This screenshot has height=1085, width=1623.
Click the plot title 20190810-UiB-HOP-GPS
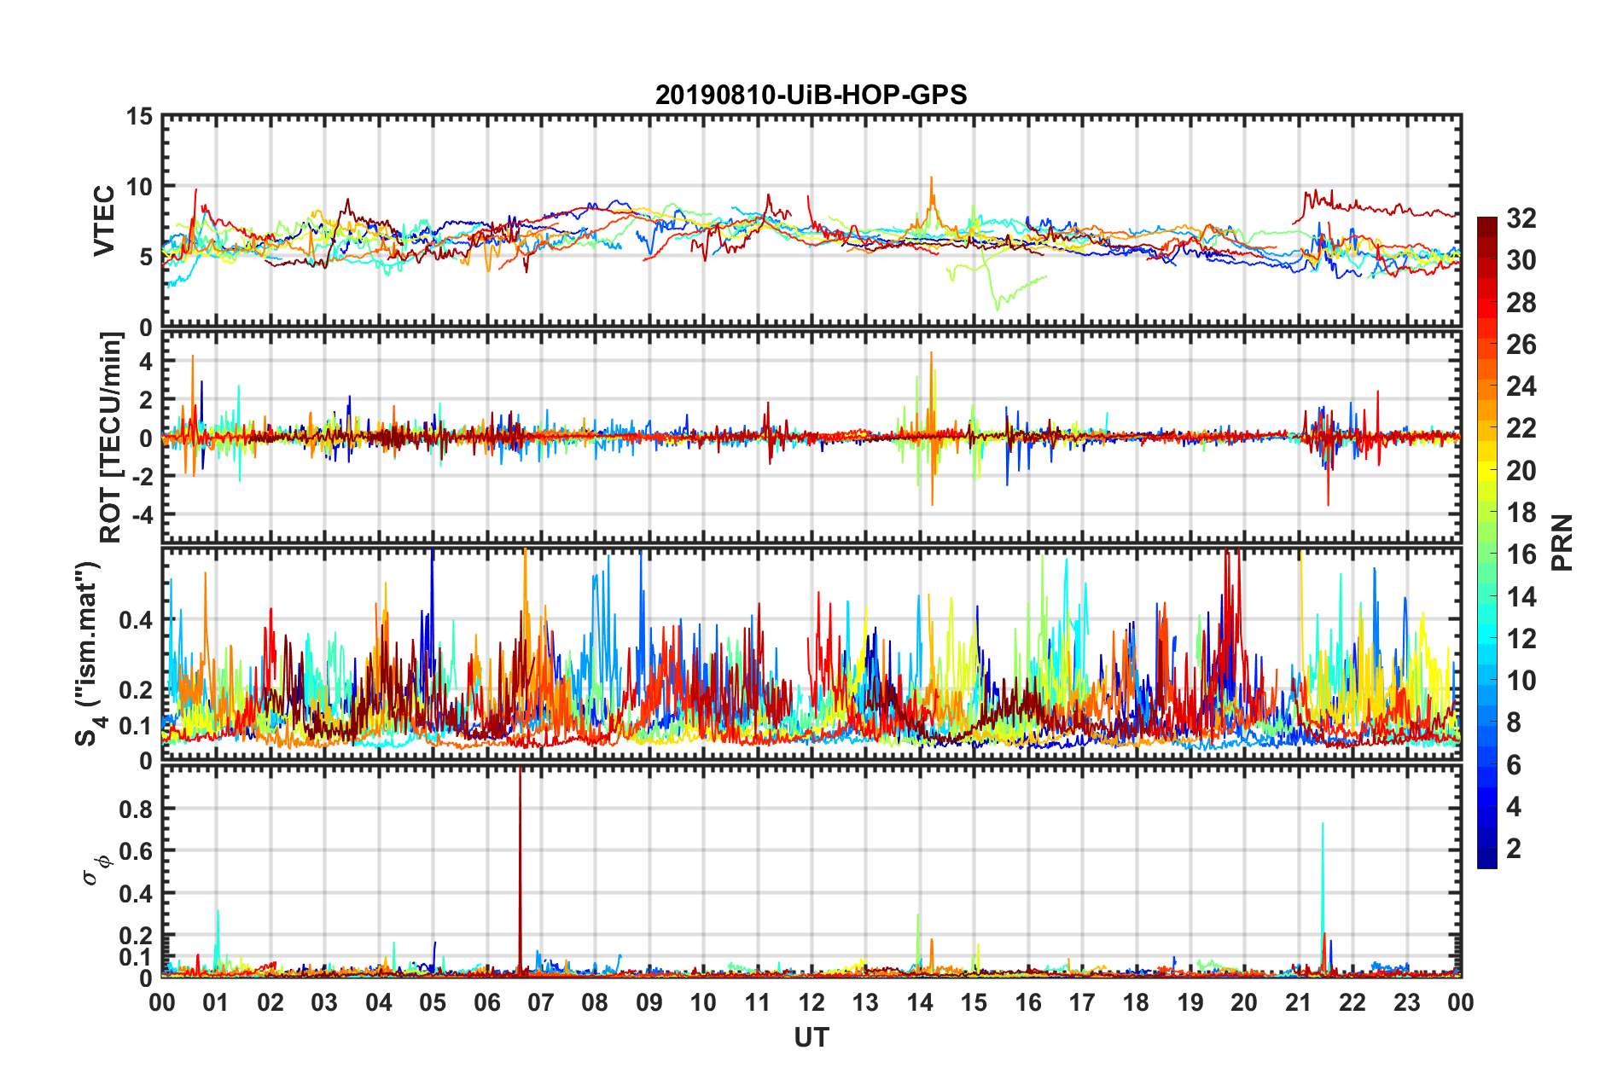pos(811,95)
